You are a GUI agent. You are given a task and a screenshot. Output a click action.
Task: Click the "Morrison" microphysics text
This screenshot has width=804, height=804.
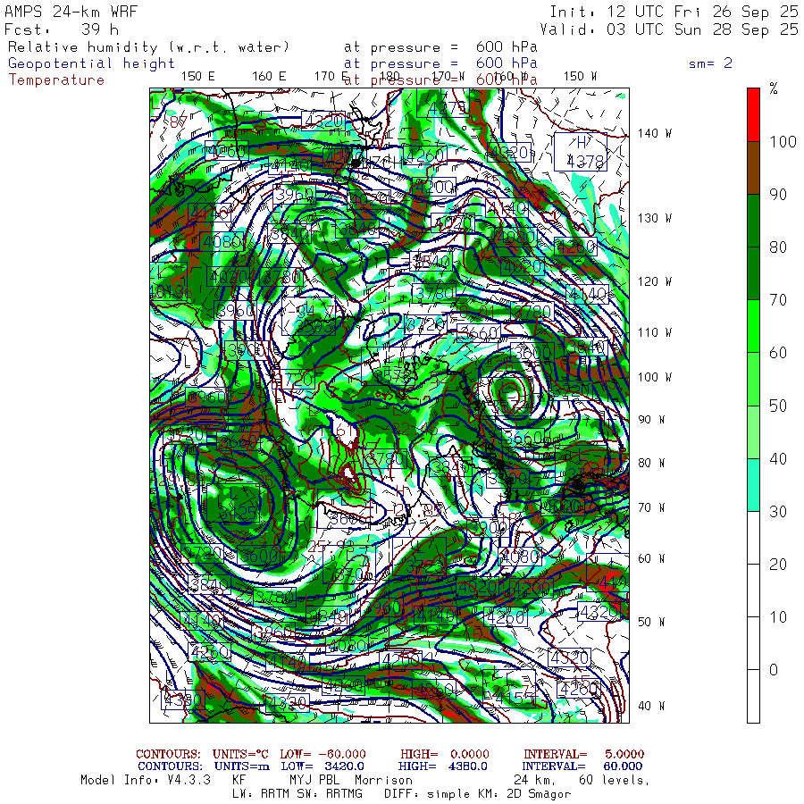click(383, 780)
